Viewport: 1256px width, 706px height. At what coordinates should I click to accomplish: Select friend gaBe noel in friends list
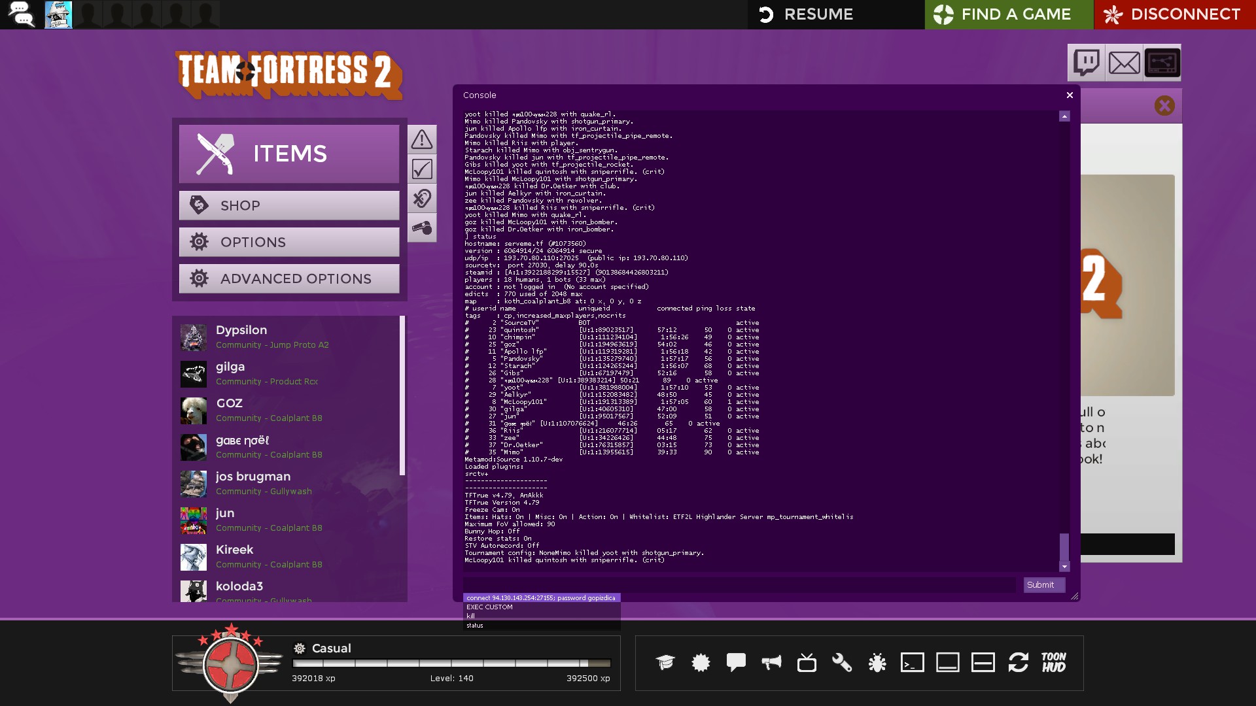coord(288,446)
